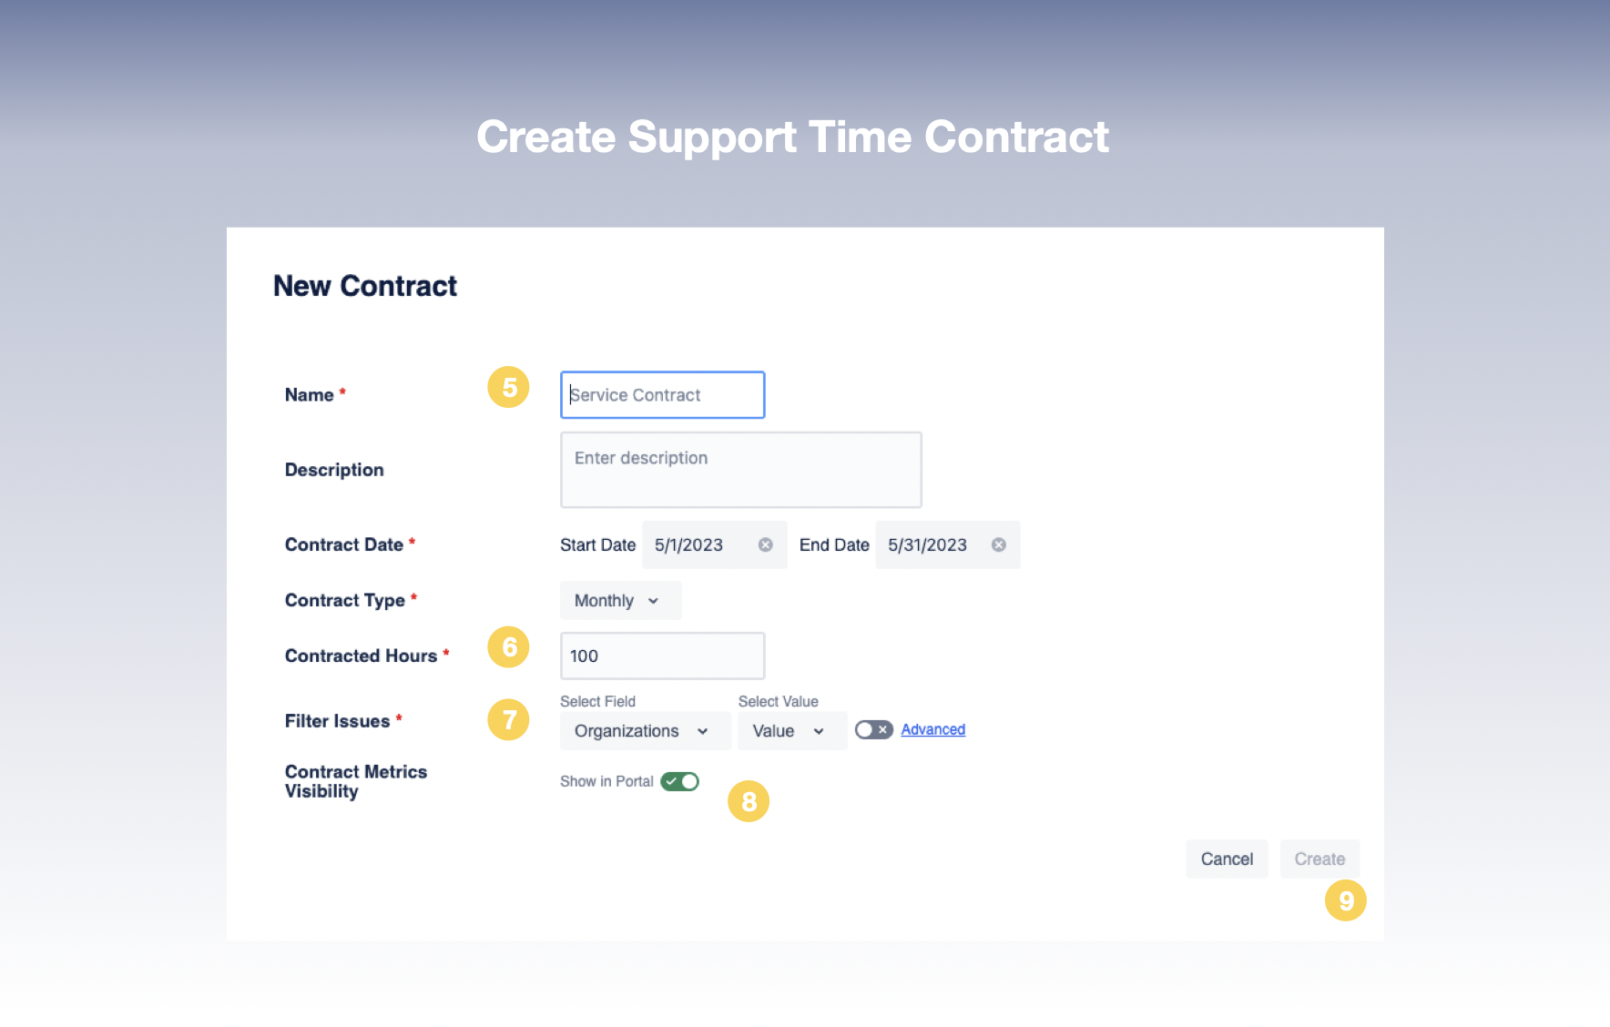The height and width of the screenshot is (1027, 1610).
Task: Clear the End Date value
Action: pyautogui.click(x=999, y=544)
